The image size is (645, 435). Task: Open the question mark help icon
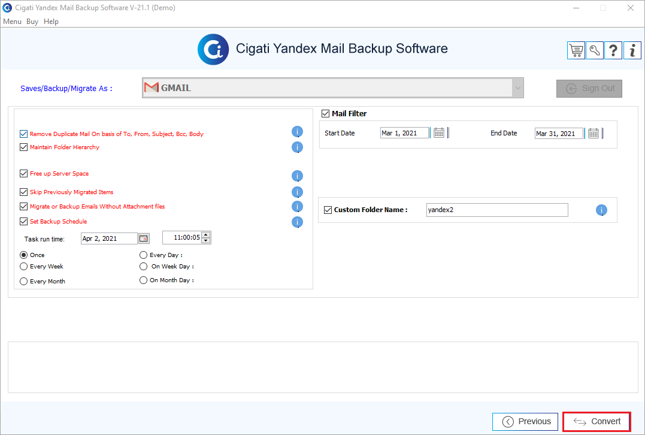coord(613,50)
